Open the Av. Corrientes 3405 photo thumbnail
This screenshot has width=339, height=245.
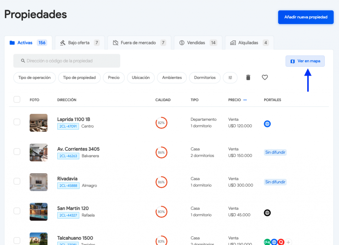[38, 152]
